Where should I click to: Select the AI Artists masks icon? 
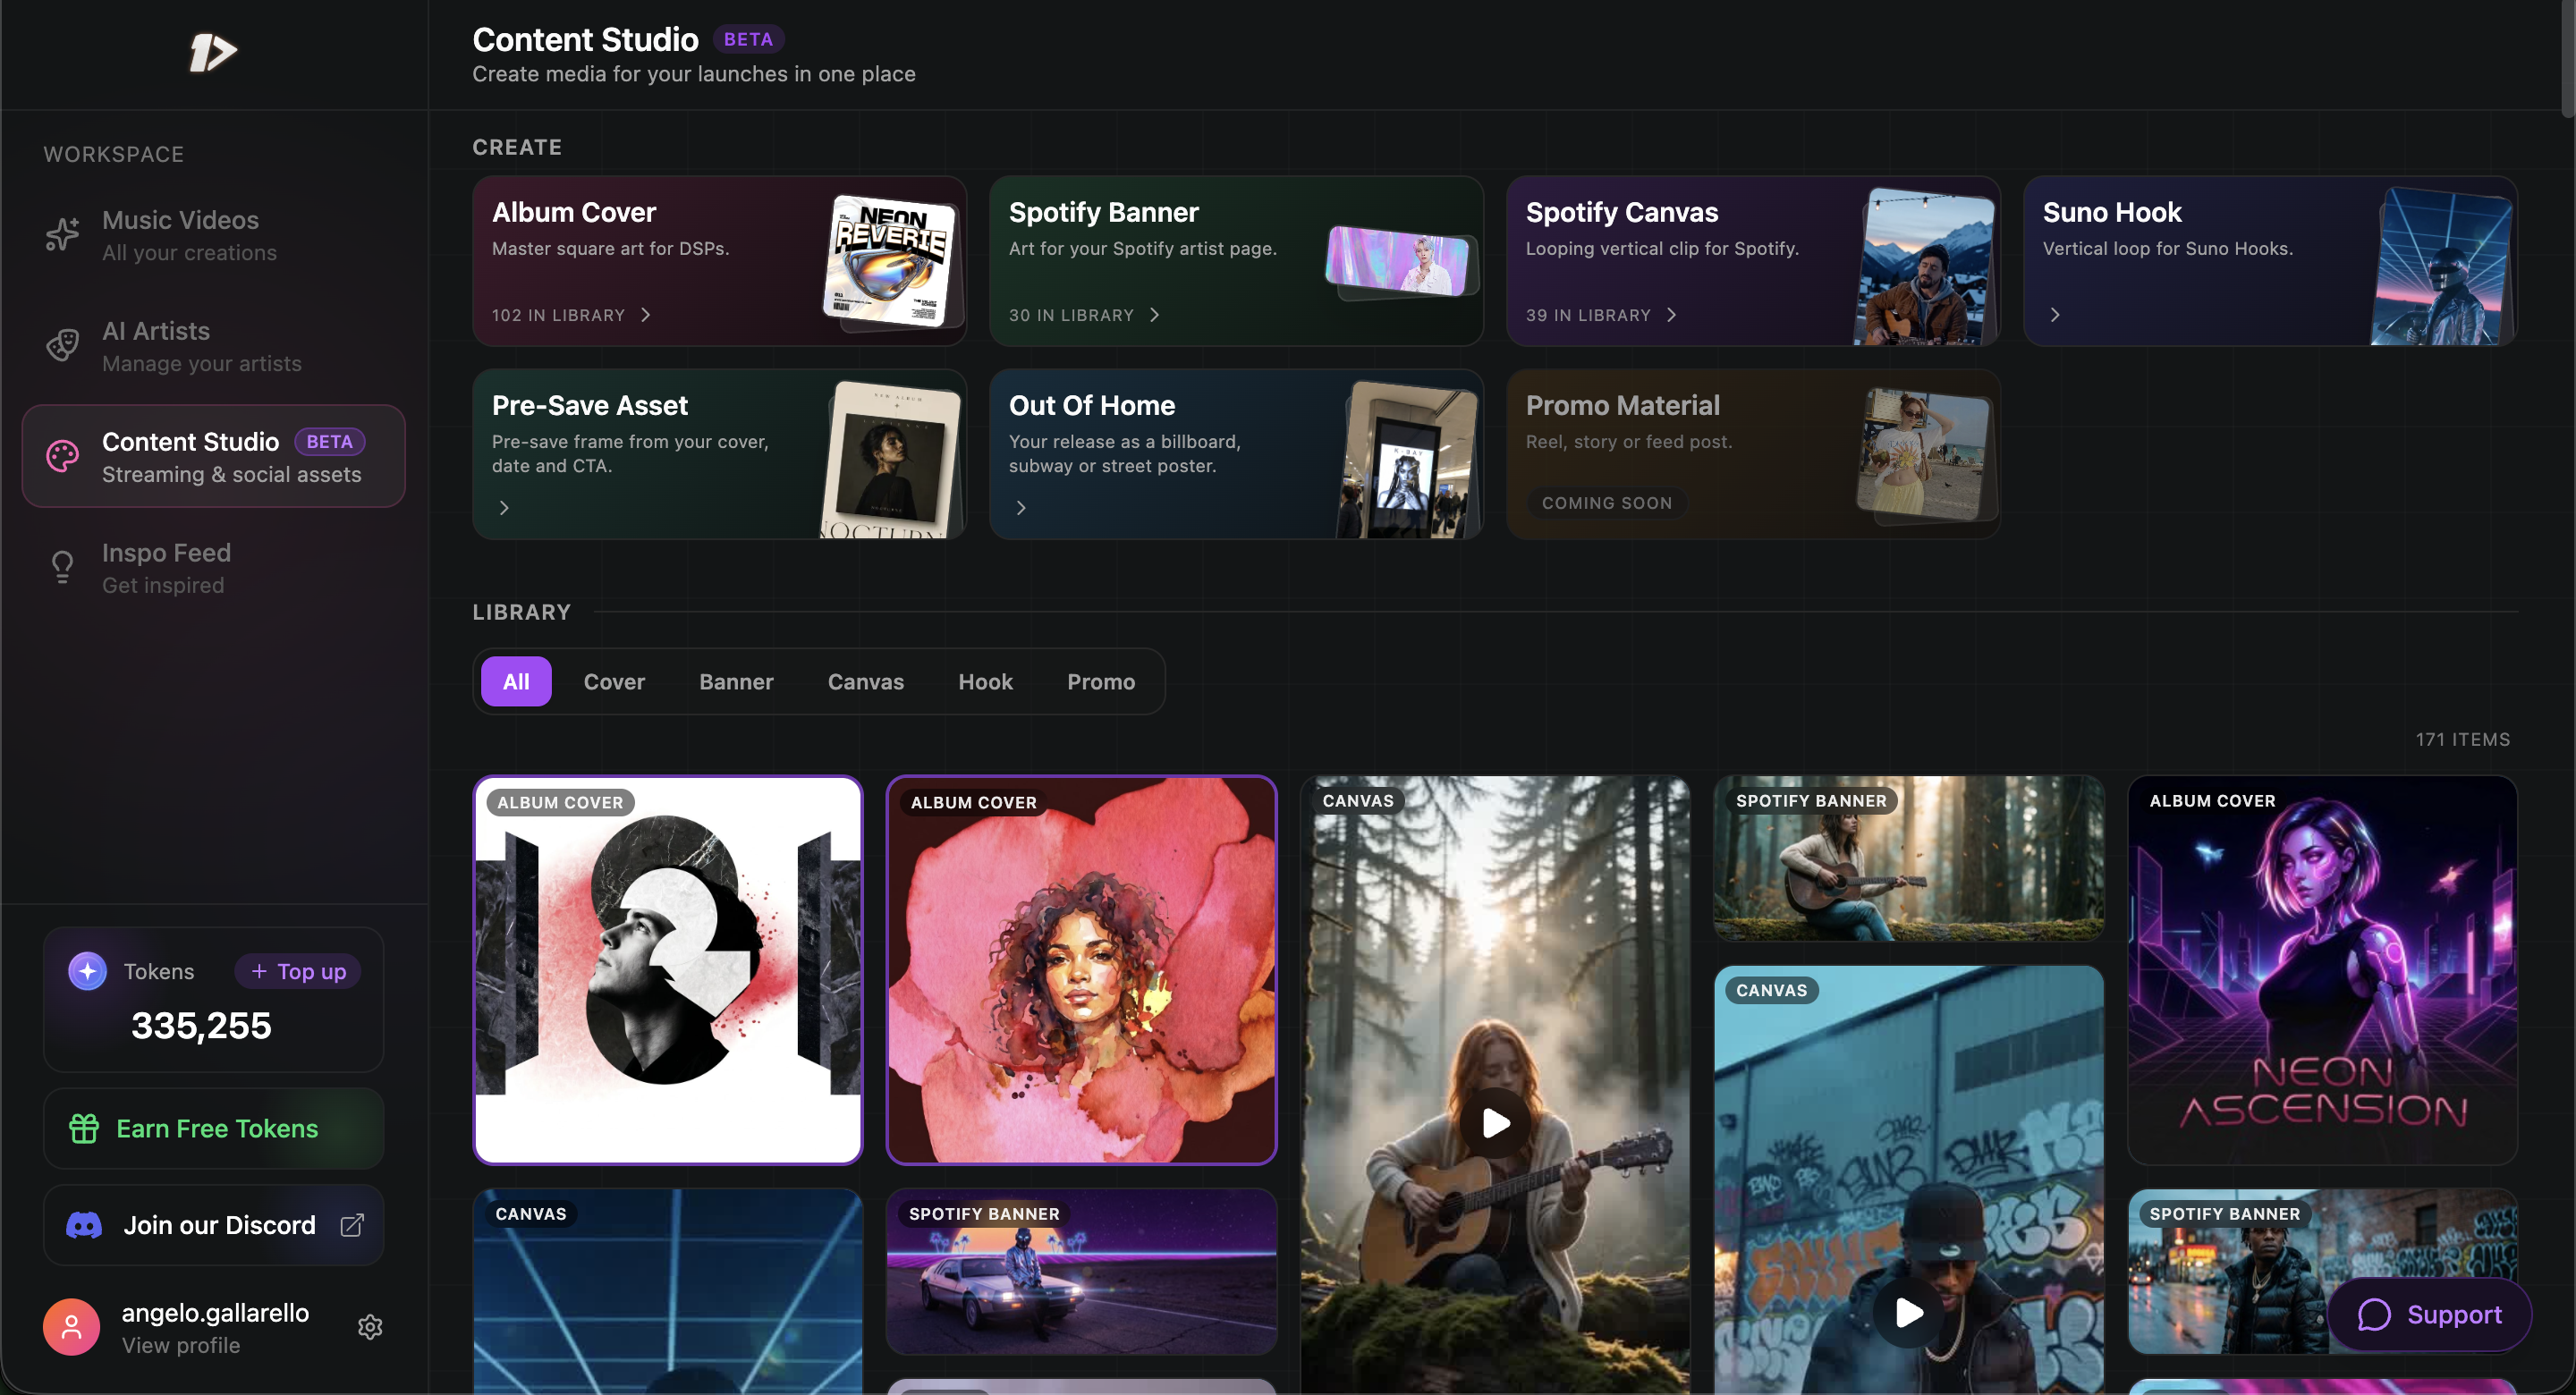(x=62, y=345)
